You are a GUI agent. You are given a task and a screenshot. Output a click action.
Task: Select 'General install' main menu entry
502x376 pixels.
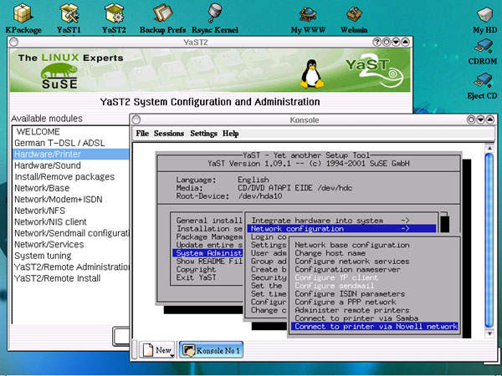[x=207, y=221]
